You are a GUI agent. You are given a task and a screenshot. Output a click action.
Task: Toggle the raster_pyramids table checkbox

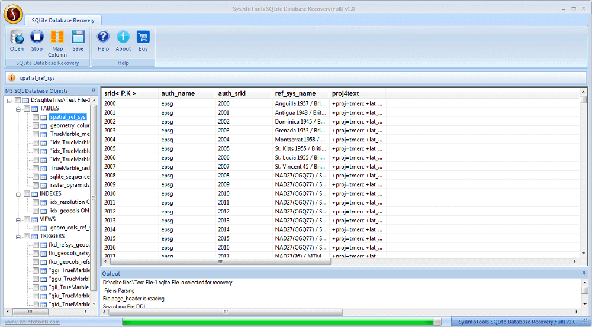click(x=37, y=185)
